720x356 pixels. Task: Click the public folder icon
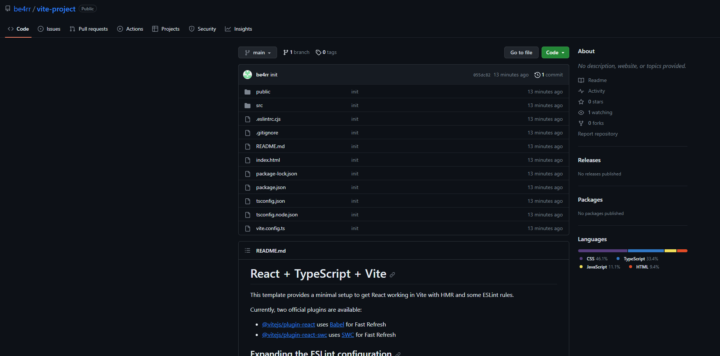point(248,92)
